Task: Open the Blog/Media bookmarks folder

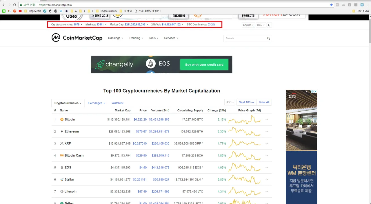Action: (x=33, y=11)
